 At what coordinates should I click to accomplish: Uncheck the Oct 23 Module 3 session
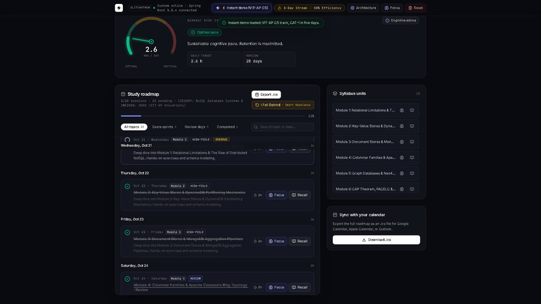click(x=128, y=233)
